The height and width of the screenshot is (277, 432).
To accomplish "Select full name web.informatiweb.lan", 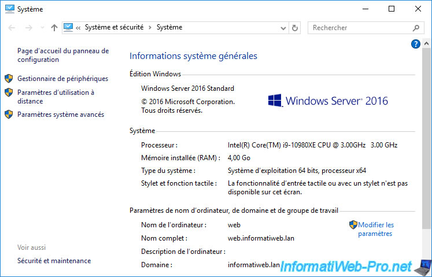I will (x=261, y=238).
